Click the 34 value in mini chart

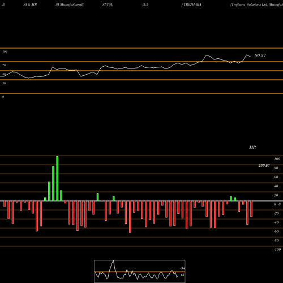[182, 268]
